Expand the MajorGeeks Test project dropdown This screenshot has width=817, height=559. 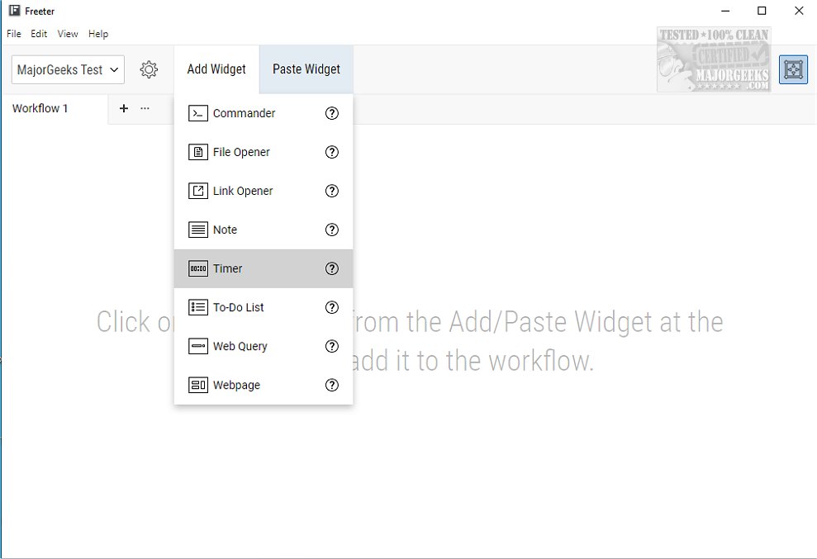68,70
